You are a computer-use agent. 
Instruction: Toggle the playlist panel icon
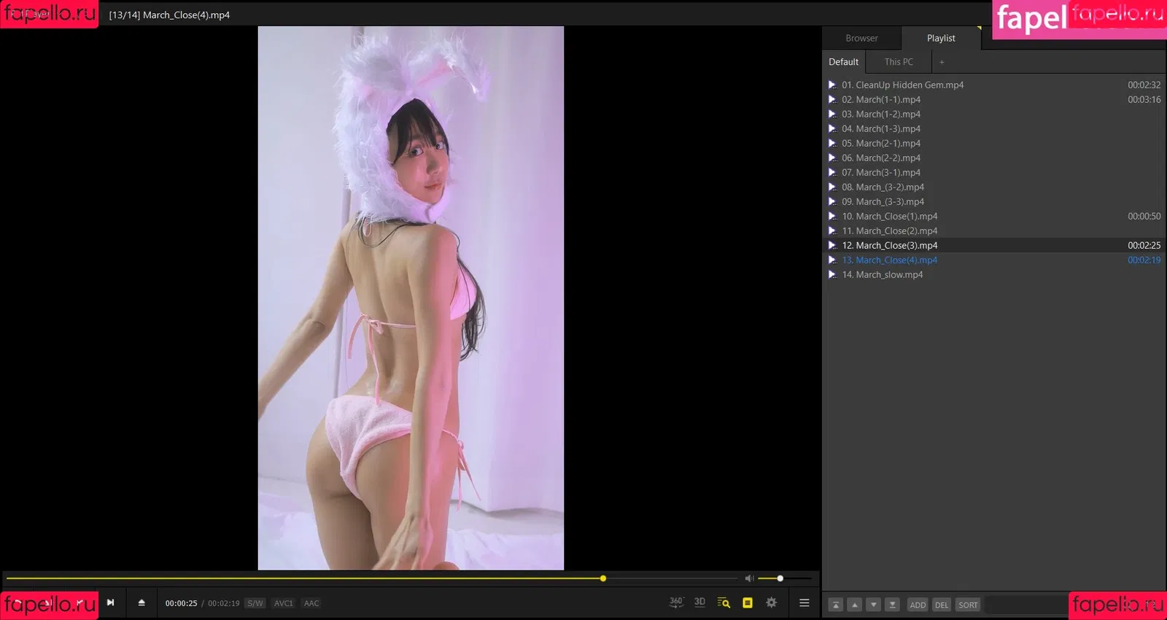(748, 602)
